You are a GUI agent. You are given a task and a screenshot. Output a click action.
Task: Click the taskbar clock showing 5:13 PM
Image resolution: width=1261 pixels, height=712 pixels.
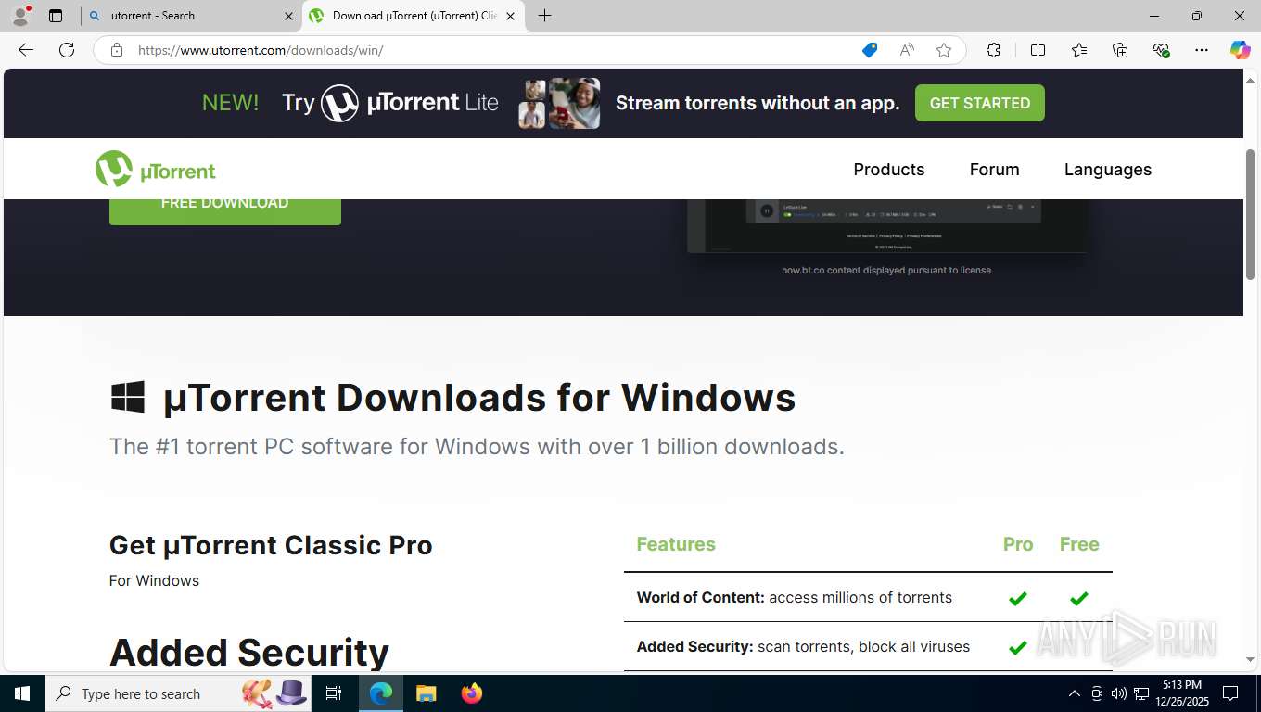click(x=1181, y=693)
